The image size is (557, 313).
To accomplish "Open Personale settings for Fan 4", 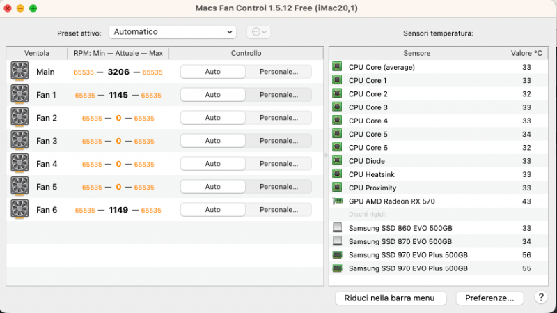I will (278, 164).
